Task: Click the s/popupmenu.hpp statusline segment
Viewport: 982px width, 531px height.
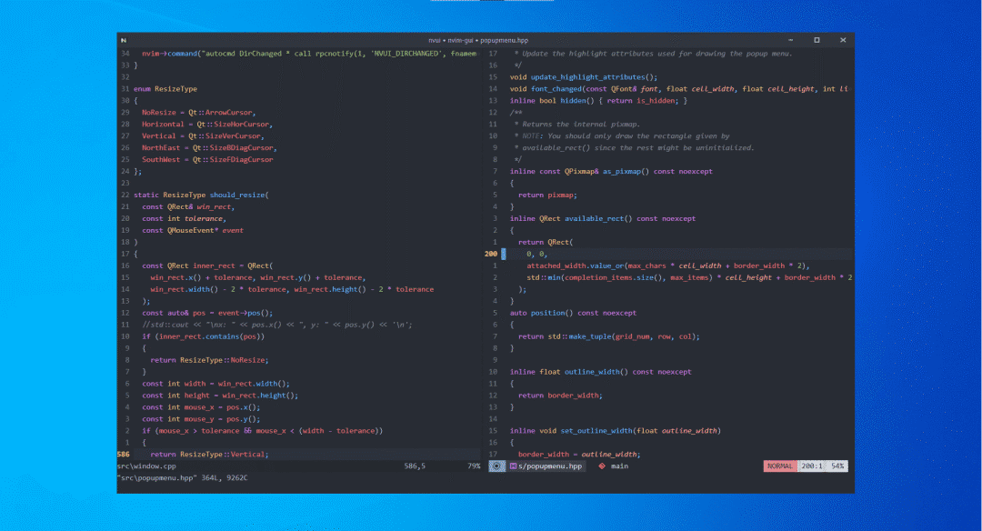Action: coord(546,466)
